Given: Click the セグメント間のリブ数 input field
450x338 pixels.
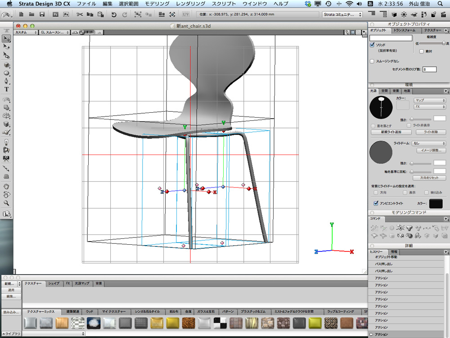Looking at the screenshot, I should coord(430,69).
